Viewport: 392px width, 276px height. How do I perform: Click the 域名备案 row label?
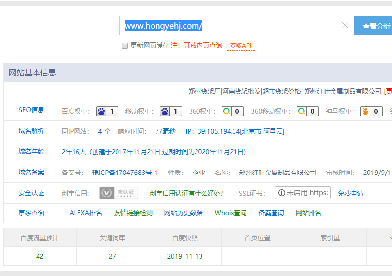[31, 172]
